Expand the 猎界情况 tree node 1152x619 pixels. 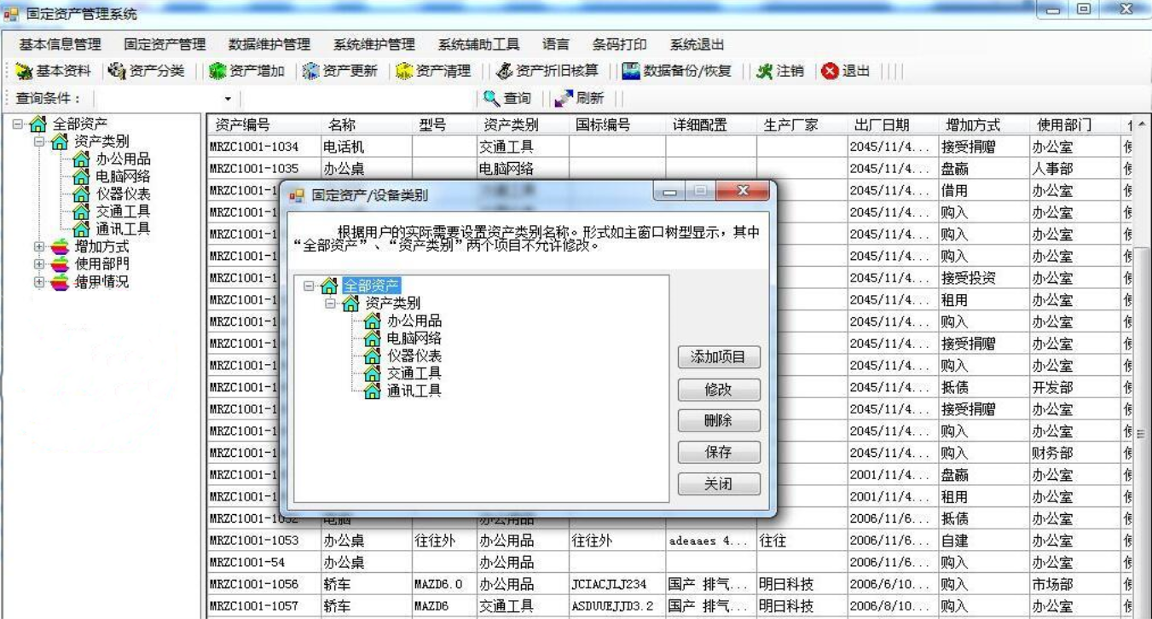point(39,282)
